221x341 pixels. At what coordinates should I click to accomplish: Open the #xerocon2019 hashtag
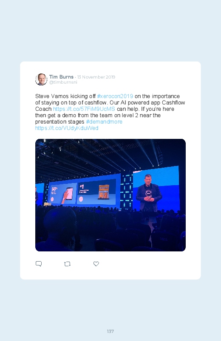(115, 96)
